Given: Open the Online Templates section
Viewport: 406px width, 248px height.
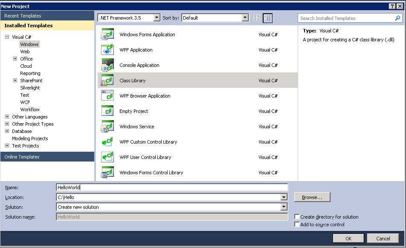Looking at the screenshot, I should 47,157.
